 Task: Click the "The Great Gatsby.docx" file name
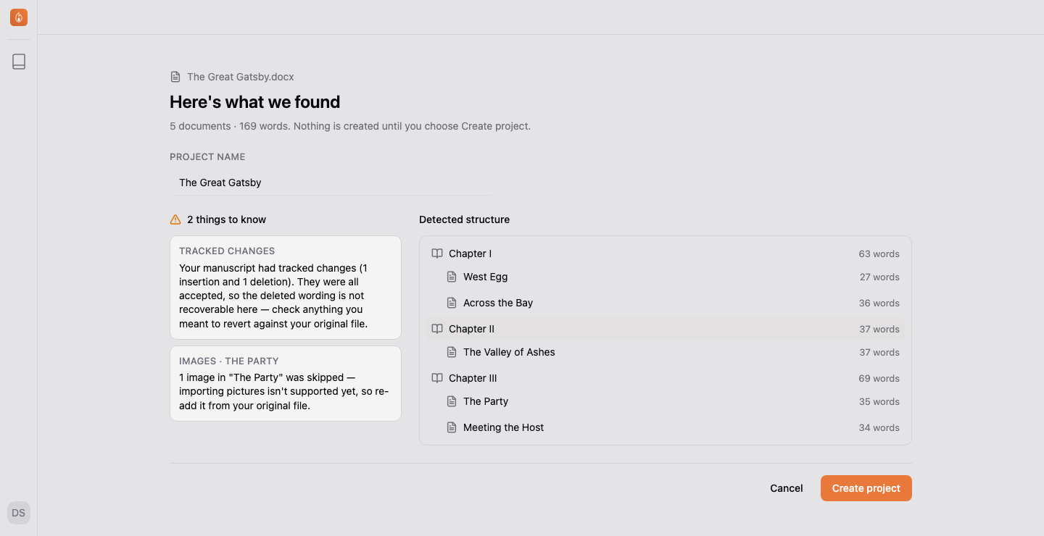(241, 77)
